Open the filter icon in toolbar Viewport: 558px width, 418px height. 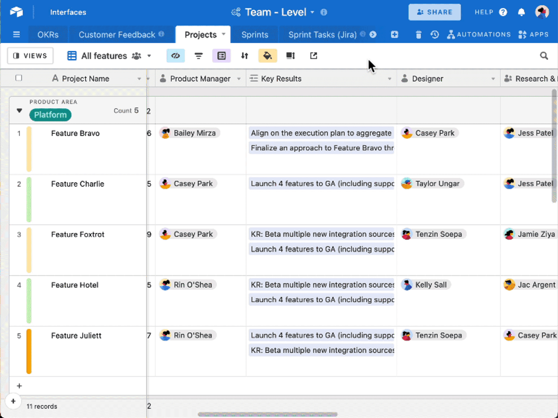pyautogui.click(x=198, y=56)
